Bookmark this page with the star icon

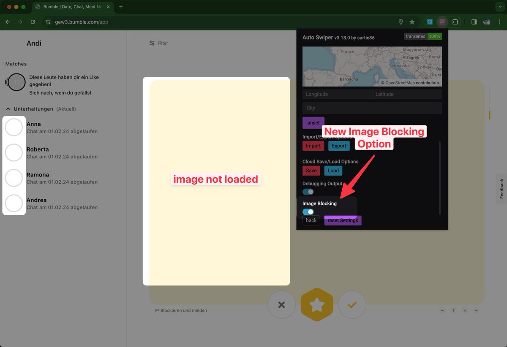click(412, 22)
